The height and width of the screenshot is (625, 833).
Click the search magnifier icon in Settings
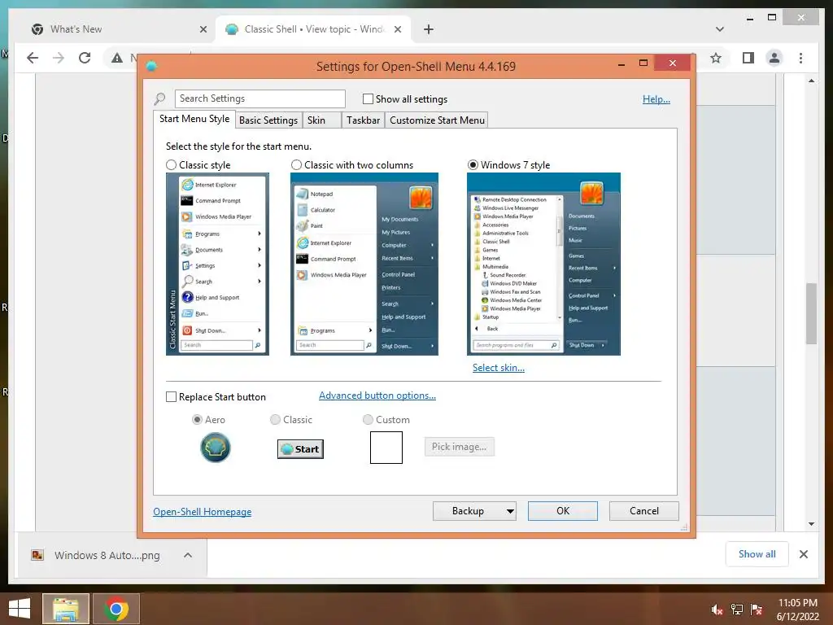tap(159, 98)
